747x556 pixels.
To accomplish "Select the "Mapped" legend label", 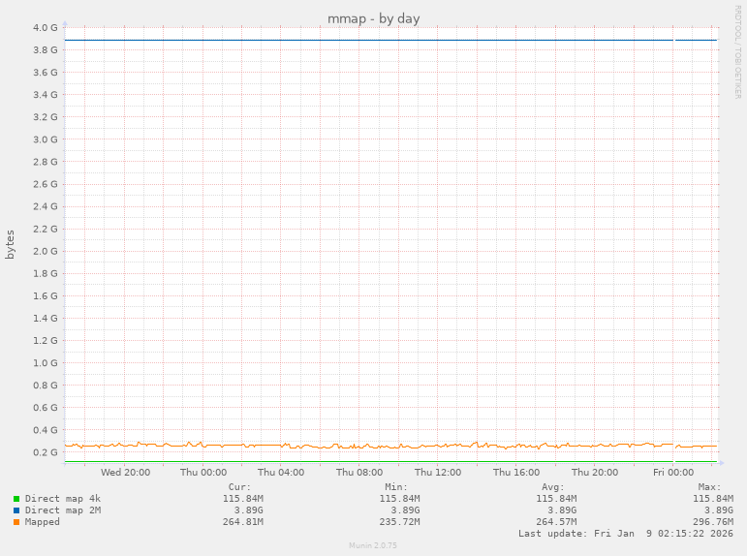I will (42, 522).
